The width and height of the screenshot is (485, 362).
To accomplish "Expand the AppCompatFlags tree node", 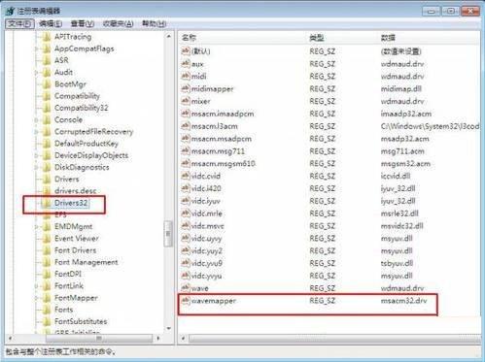I will point(36,49).
